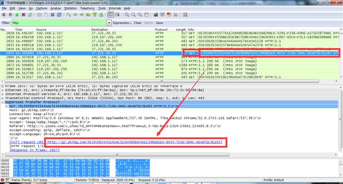The image size is (343, 184).
Task: Select packet 2866 from 119.167.201.240
Action: [170, 61]
